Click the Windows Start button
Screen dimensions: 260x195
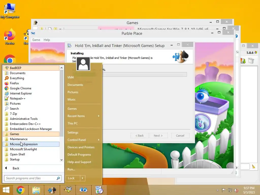[x=6, y=190]
